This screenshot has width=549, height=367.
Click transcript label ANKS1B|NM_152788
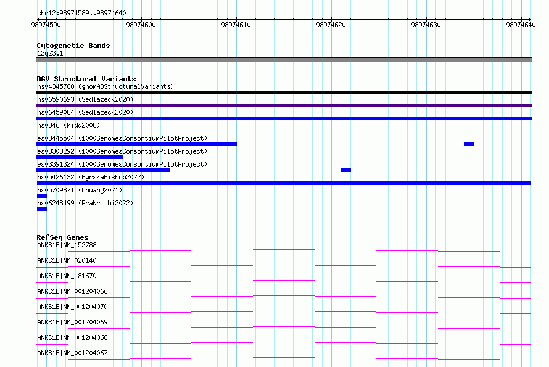click(67, 245)
